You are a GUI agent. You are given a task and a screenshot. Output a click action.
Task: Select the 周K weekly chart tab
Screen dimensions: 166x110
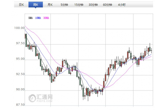point(36,5)
